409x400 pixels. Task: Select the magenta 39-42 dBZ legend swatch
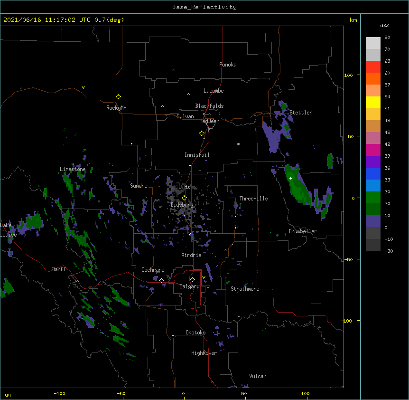coord(373,150)
